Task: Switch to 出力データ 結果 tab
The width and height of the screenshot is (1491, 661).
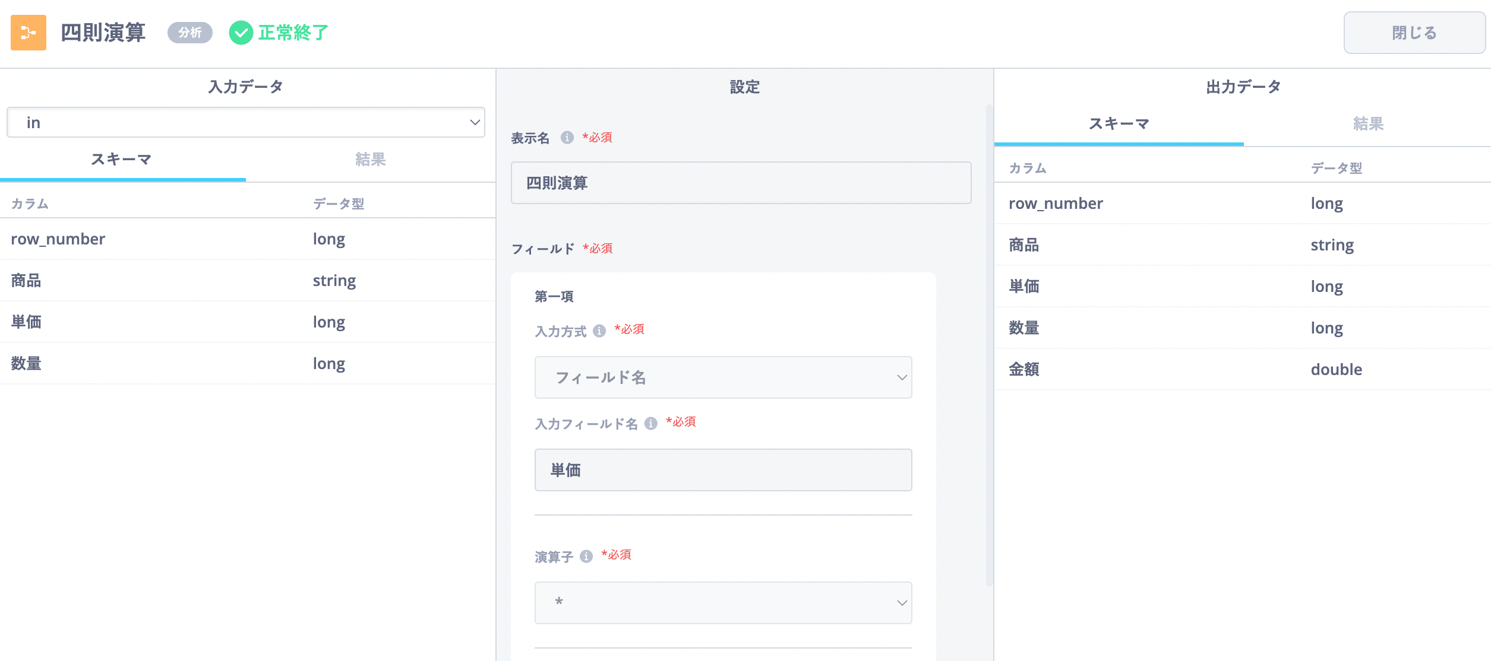Action: point(1368,123)
